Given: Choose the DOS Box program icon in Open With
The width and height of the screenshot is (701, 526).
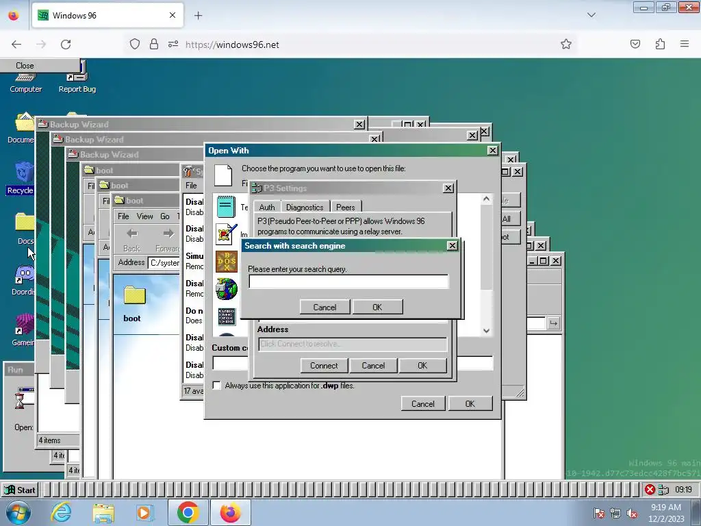Looking at the screenshot, I should 226,261.
